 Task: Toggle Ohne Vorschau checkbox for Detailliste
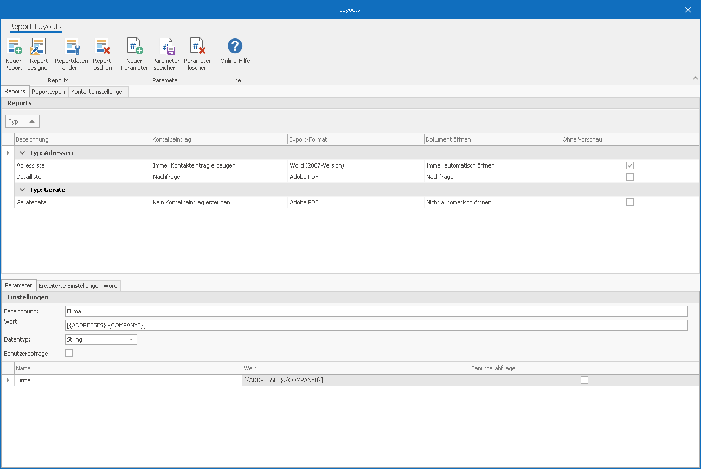coord(629,177)
